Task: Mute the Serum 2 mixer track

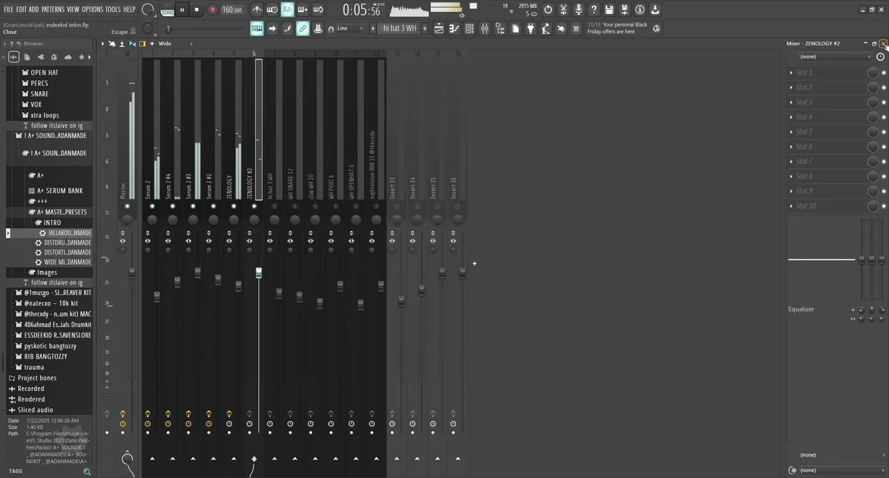Action: click(x=152, y=206)
